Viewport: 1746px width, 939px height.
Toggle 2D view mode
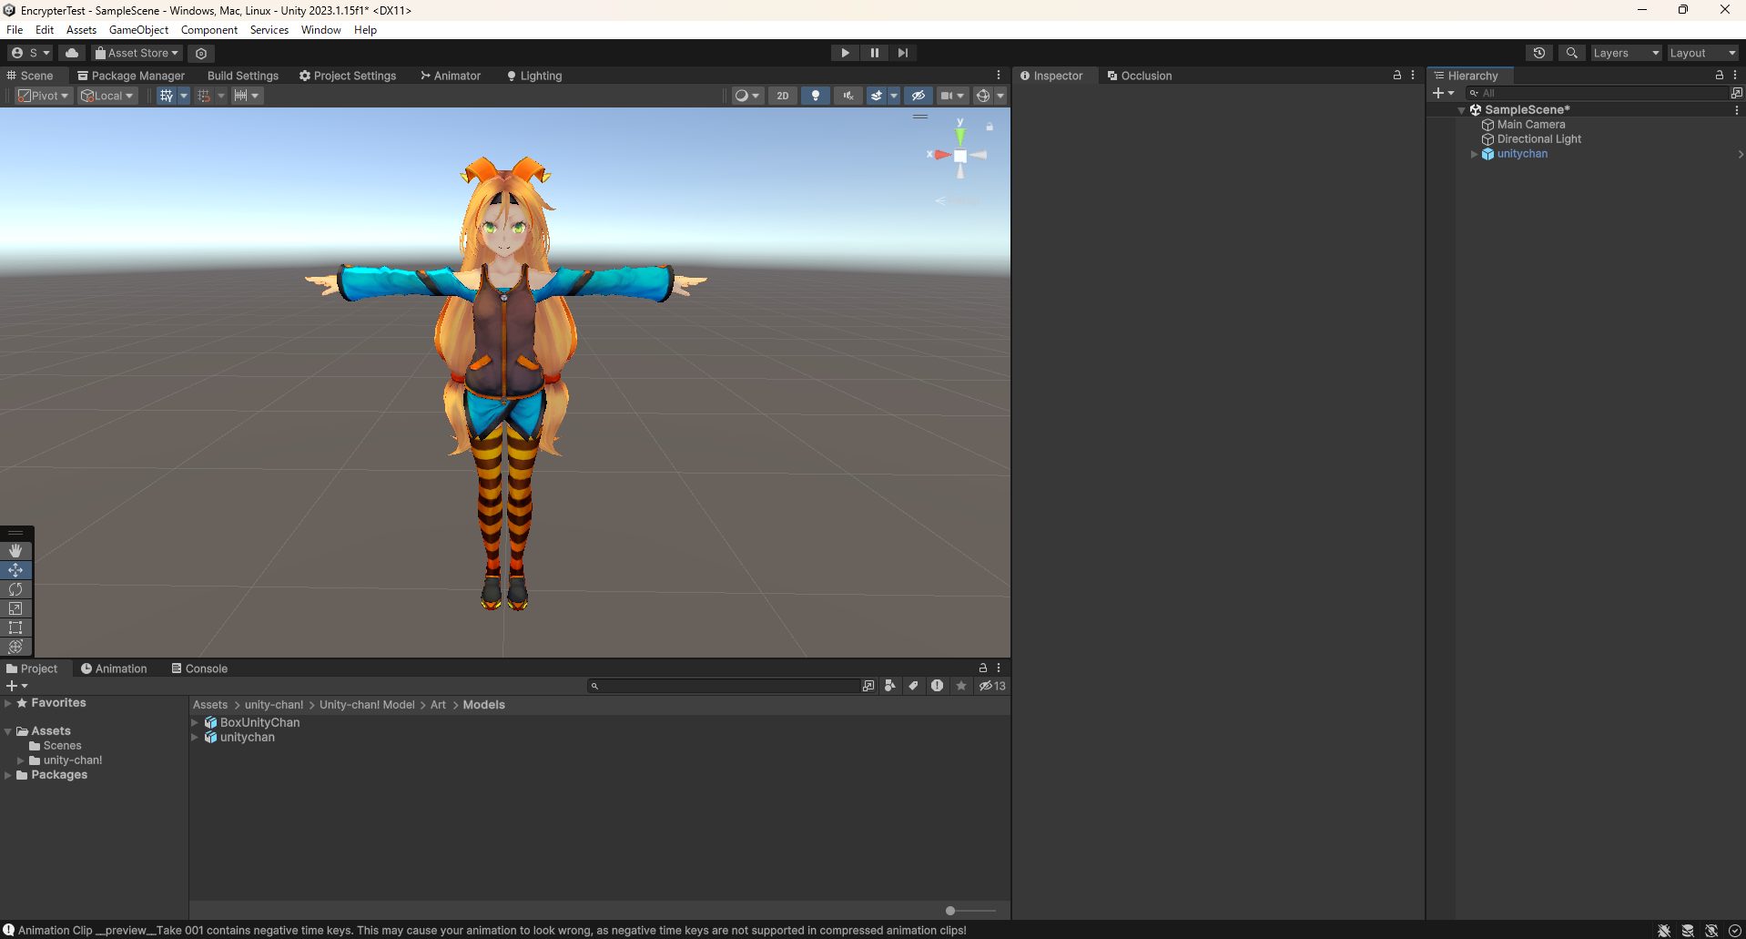[782, 95]
